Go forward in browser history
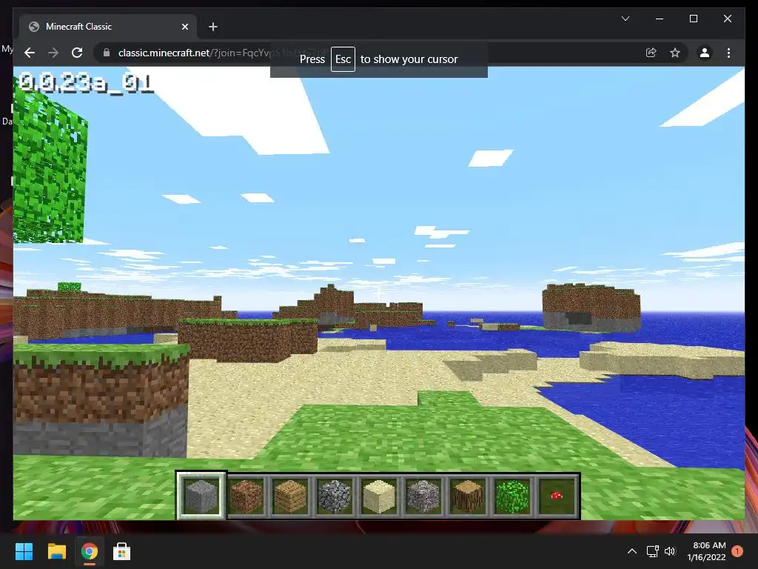Viewport: 758px width, 569px height. [x=53, y=53]
